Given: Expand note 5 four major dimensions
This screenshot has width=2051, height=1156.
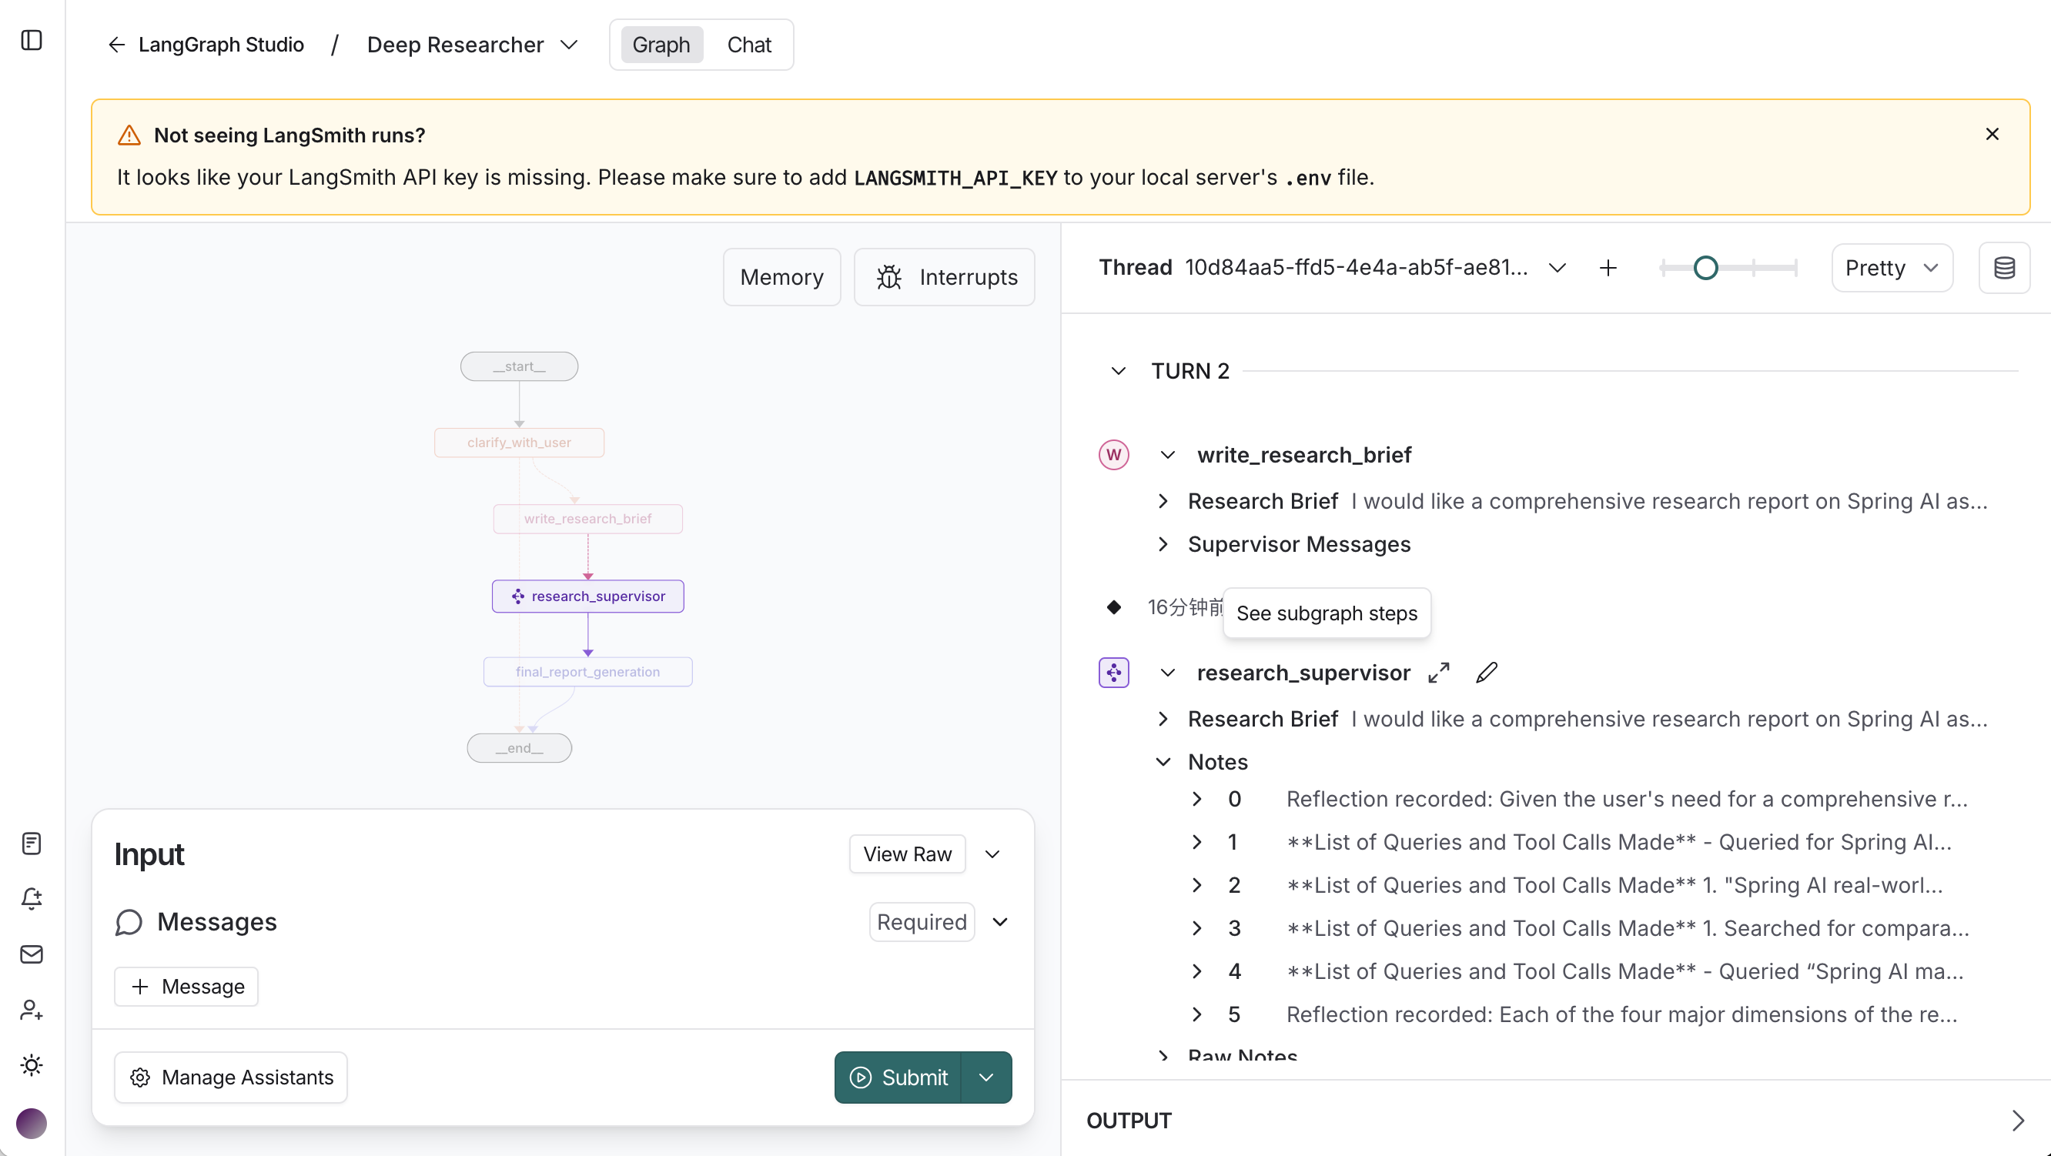Looking at the screenshot, I should pyautogui.click(x=1196, y=1014).
